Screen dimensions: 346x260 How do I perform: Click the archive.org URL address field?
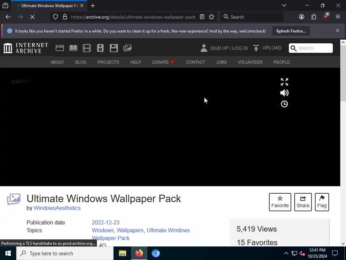pos(133,17)
